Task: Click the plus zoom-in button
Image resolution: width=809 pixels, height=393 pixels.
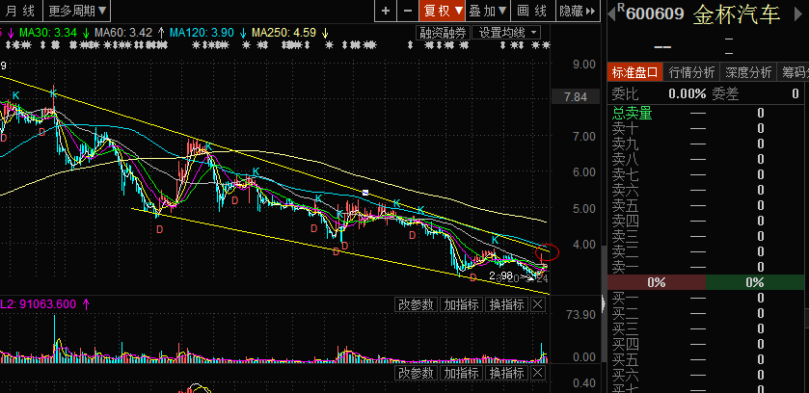Action: [386, 11]
